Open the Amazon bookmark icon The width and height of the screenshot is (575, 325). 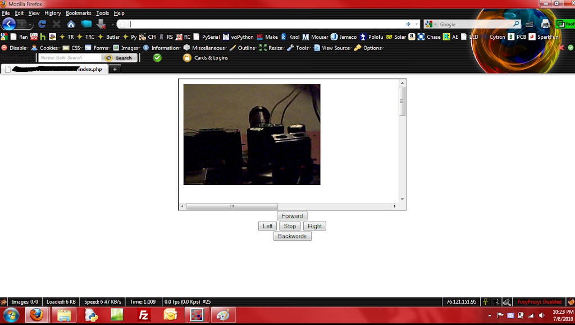pos(412,37)
